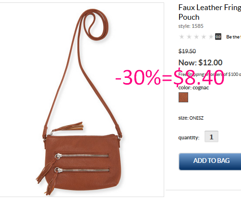
Task: Click the crossed-out $19.50 original price
Action: (x=187, y=51)
